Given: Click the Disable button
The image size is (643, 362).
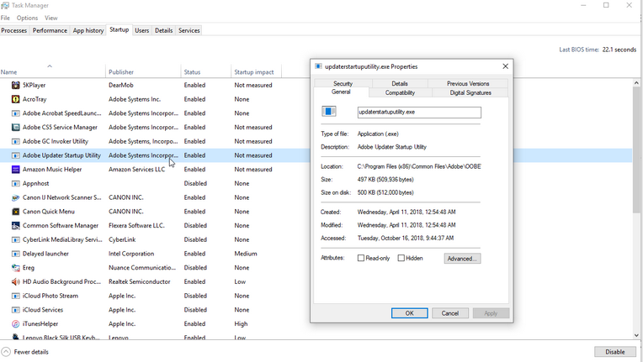Looking at the screenshot, I should (x=614, y=352).
